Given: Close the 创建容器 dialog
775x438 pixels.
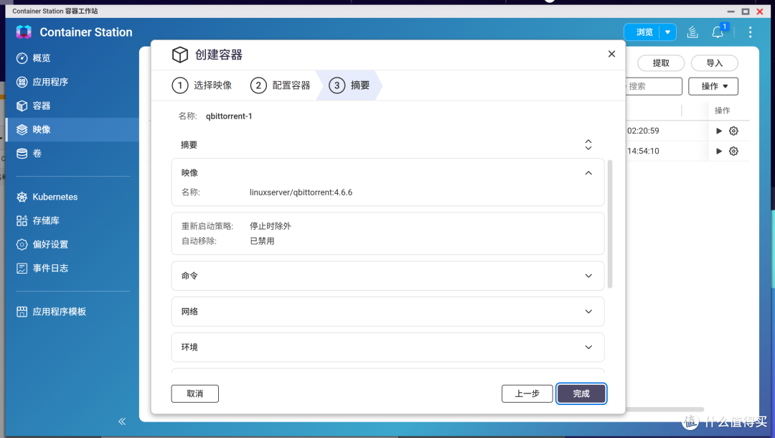Looking at the screenshot, I should [x=611, y=54].
